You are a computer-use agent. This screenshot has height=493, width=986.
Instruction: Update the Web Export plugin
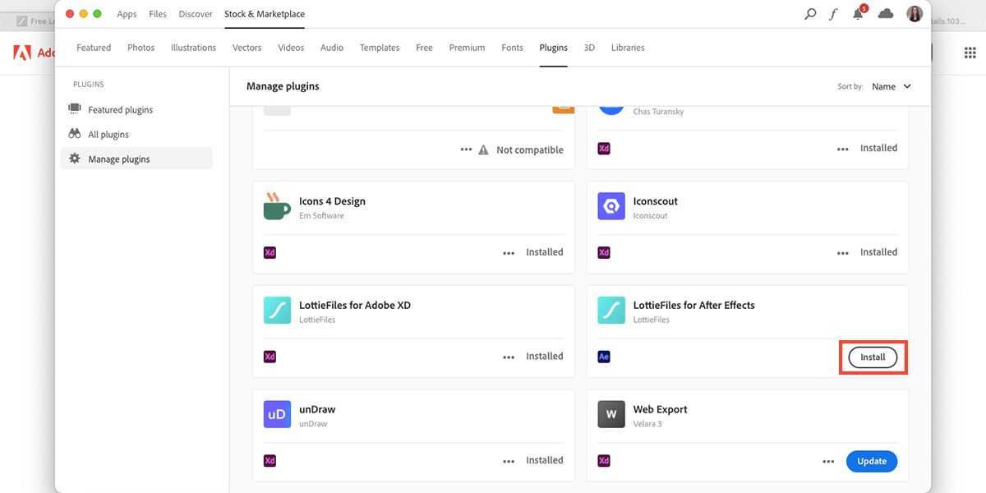click(x=872, y=461)
